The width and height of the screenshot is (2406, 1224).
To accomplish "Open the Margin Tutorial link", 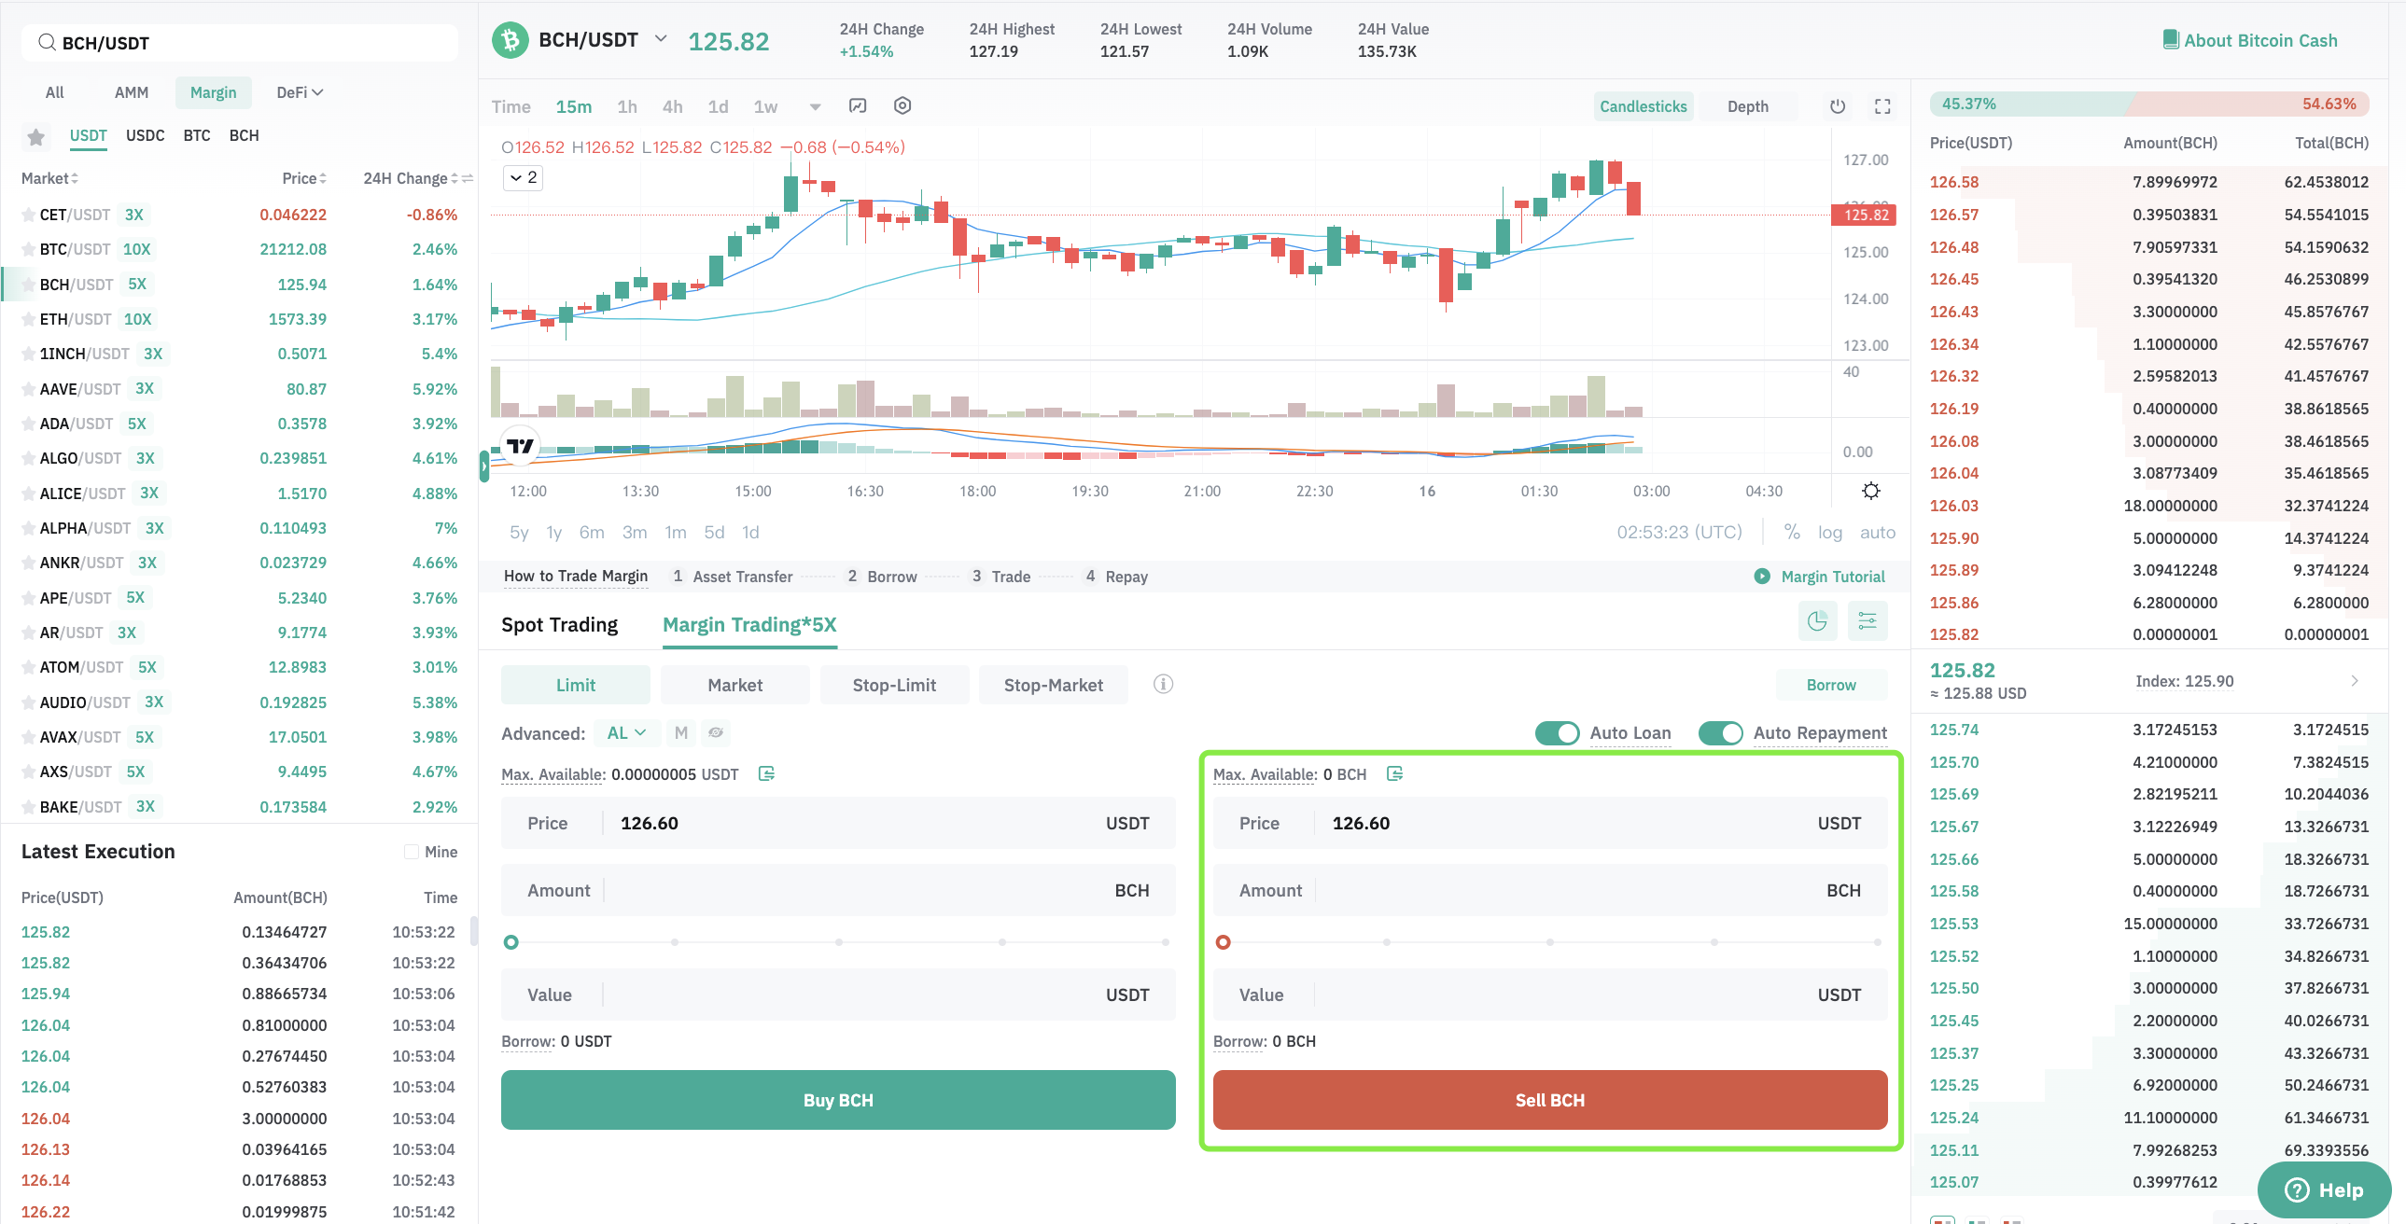I will coord(1833,576).
